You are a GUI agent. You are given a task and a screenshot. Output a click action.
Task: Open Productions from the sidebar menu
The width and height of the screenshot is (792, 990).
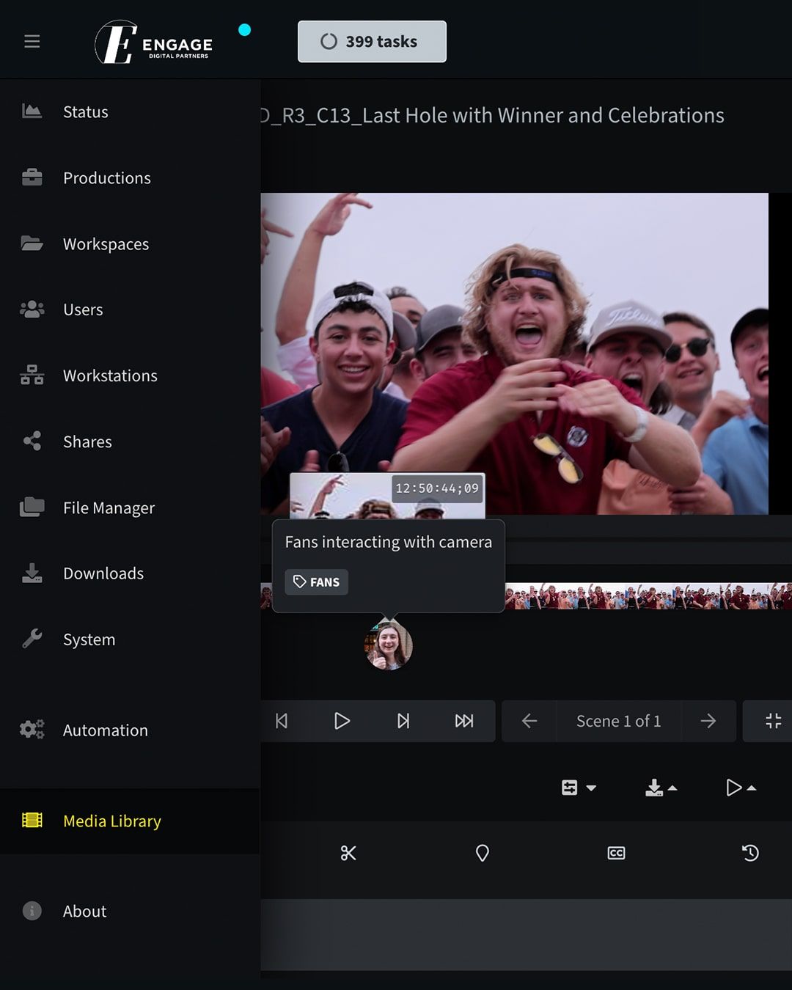pos(106,177)
